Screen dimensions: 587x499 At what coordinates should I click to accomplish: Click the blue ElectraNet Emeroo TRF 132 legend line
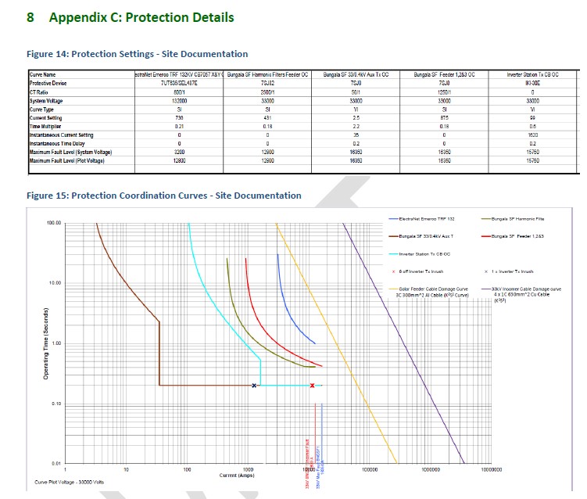click(393, 218)
